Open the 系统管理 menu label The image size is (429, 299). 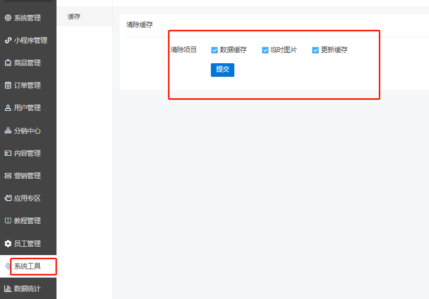click(x=27, y=18)
